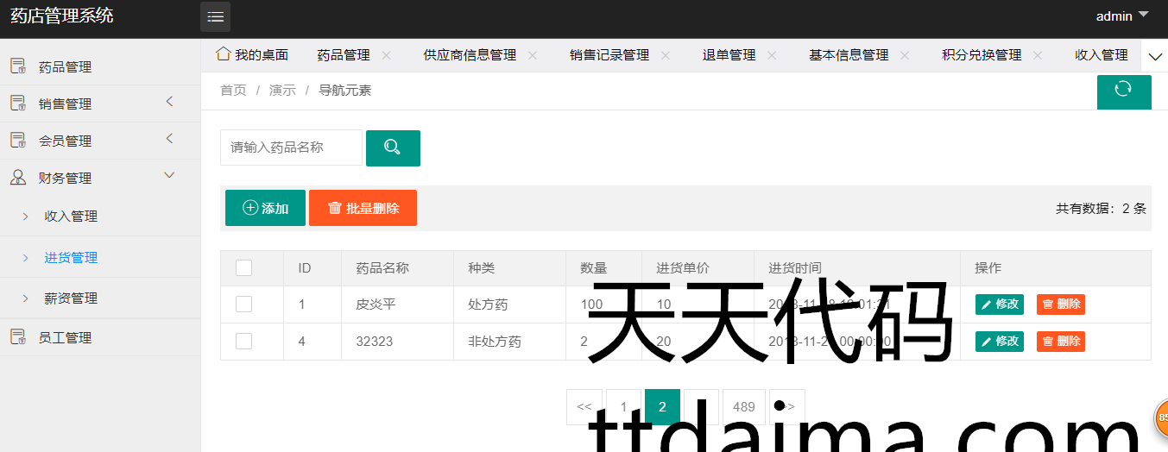This screenshot has width=1168, height=452.
Task: Collapse the 财务管理 sidebar menu
Action: pyautogui.click(x=169, y=176)
